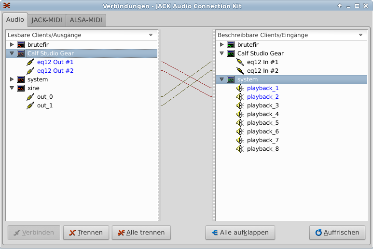The height and width of the screenshot is (249, 373).
Task: Expand brutefir in the outputs list
Action: click(x=12, y=45)
